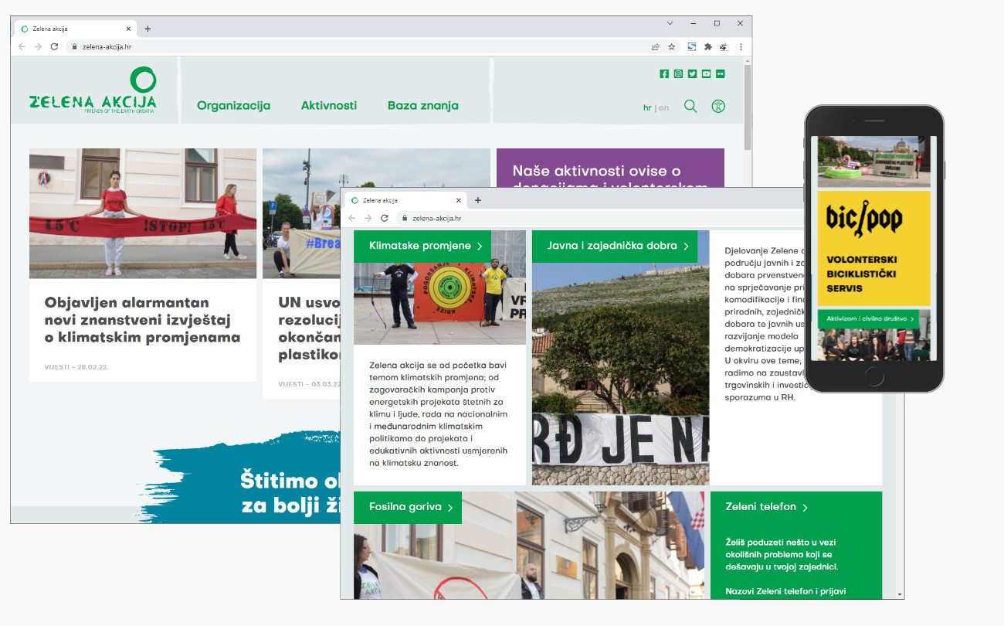
Task: Open the Zeleni telefon link
Action: (766, 507)
